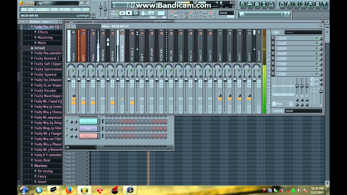
Task: Open the mixer window toolbar icon
Action: 271,4
